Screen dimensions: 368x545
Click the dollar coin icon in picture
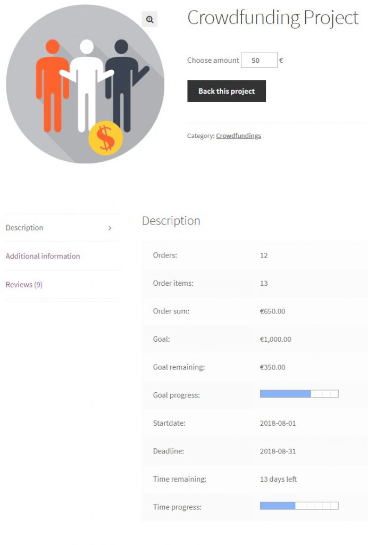(105, 138)
